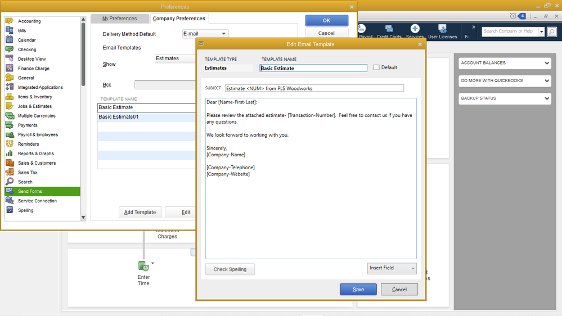Click the Sales Tax icon
The image size is (562, 316).
tap(10, 172)
